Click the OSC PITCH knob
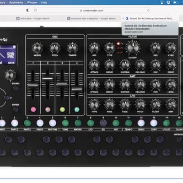The height and width of the screenshot is (183, 183). point(55,48)
